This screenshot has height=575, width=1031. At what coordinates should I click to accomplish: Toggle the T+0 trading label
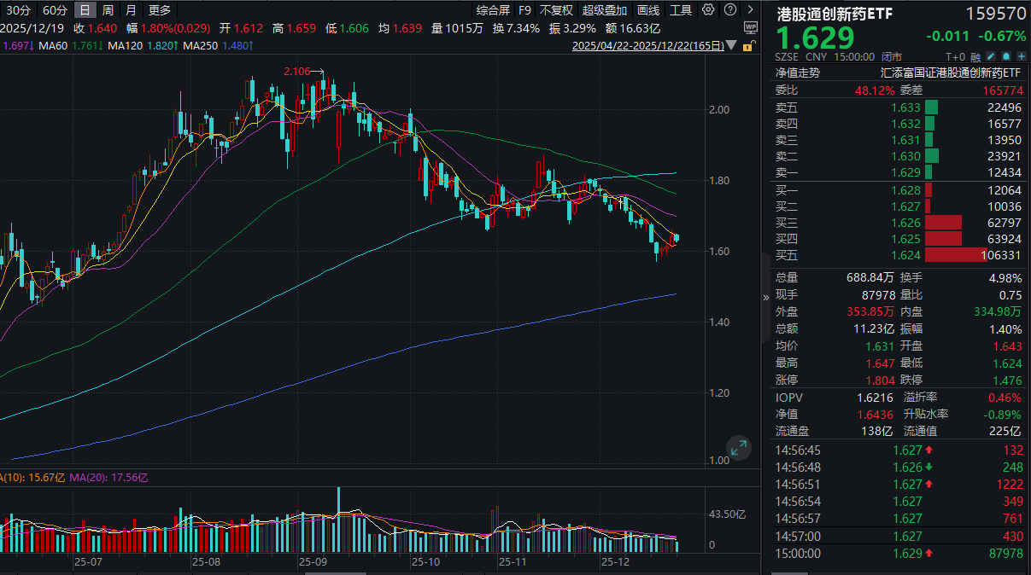point(955,55)
